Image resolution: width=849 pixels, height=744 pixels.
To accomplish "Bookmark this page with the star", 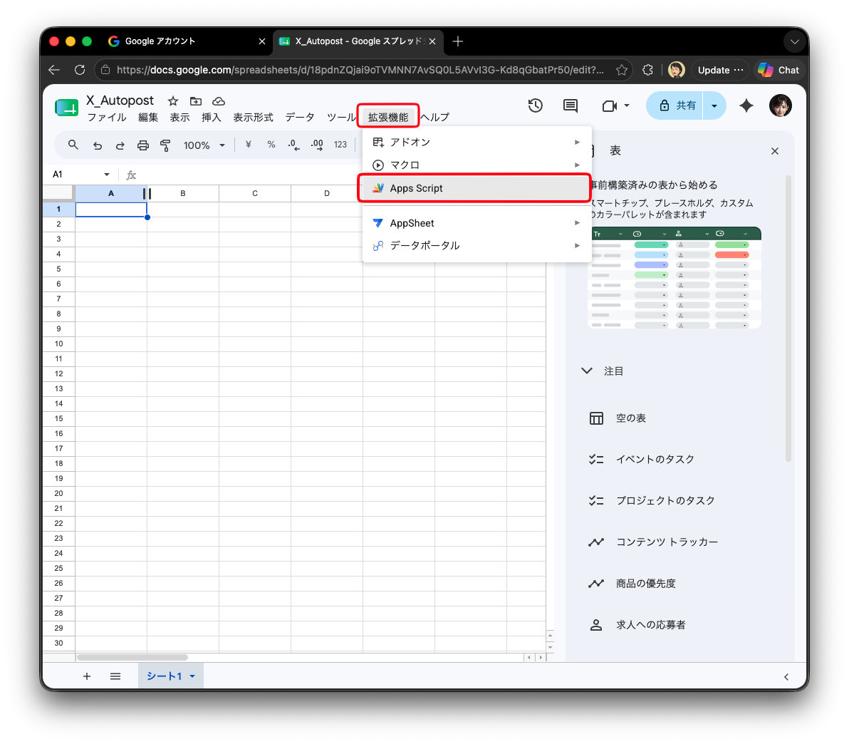I will (x=622, y=70).
